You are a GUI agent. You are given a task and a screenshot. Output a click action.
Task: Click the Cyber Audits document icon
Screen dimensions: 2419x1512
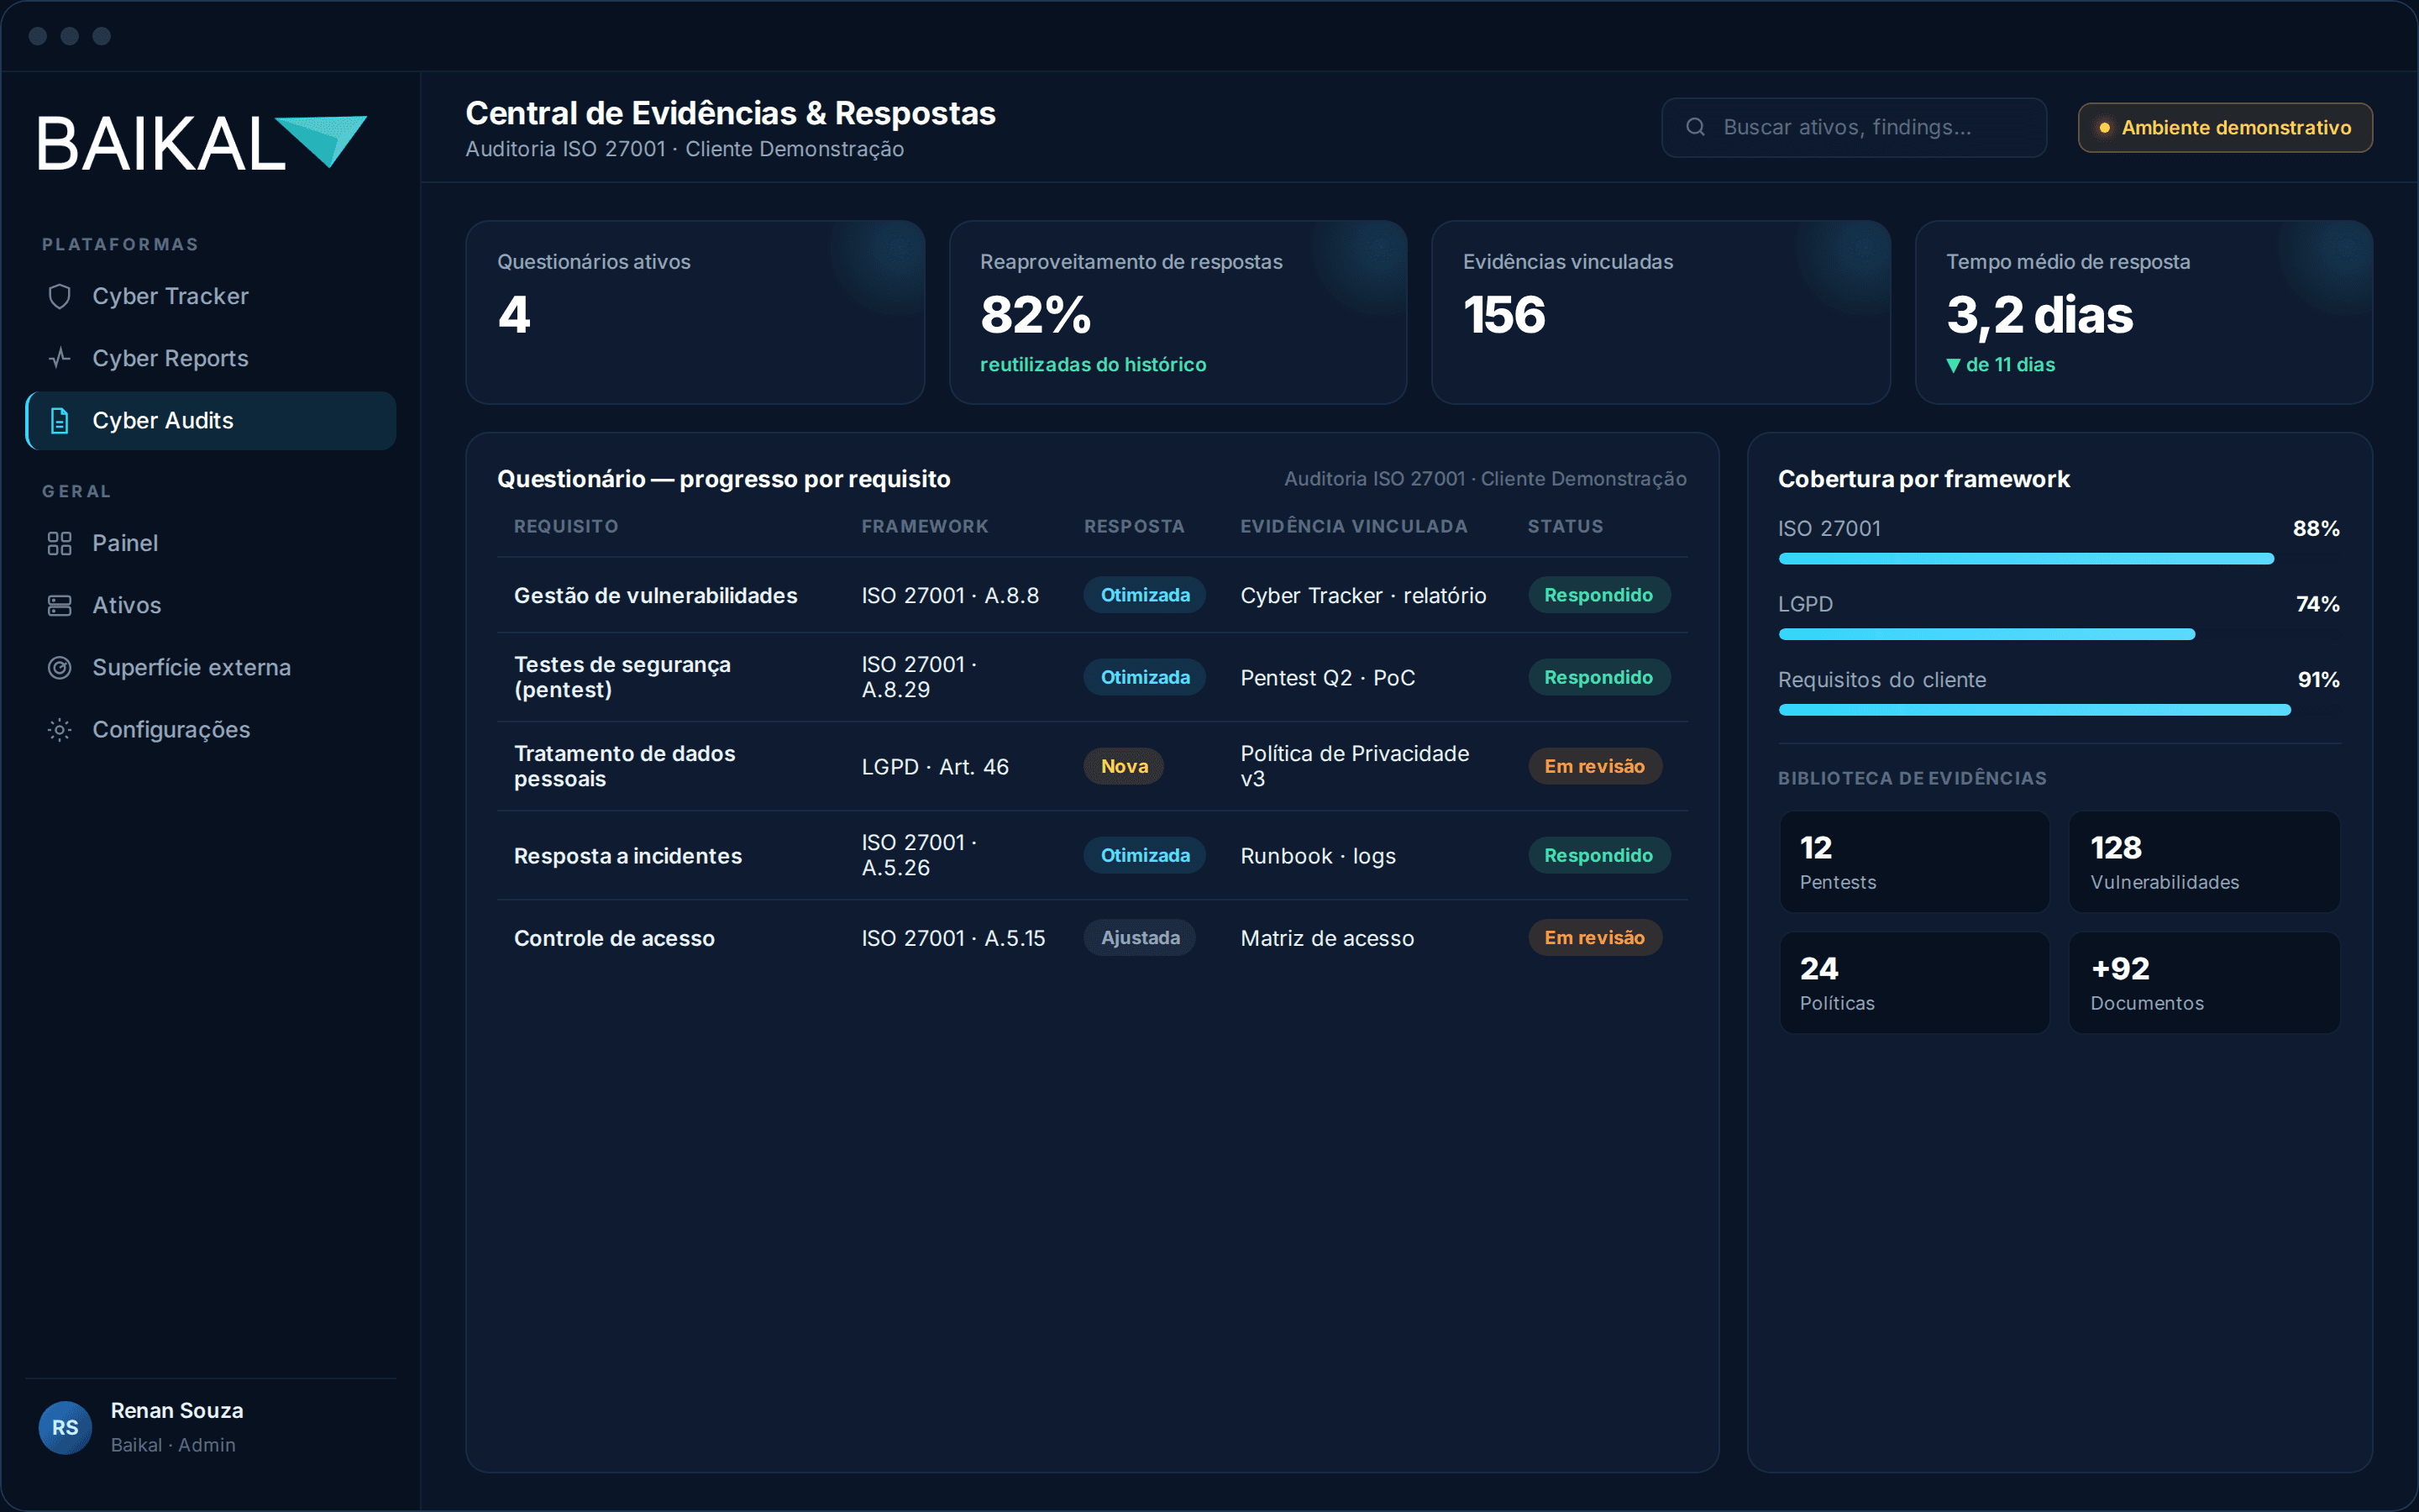click(60, 421)
